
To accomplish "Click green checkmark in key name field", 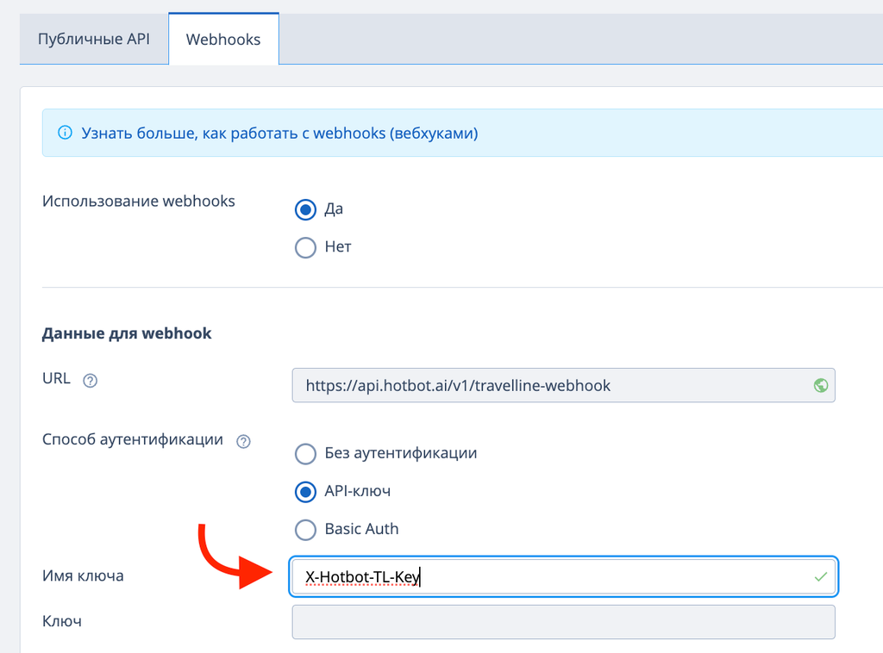I will pyautogui.click(x=821, y=576).
